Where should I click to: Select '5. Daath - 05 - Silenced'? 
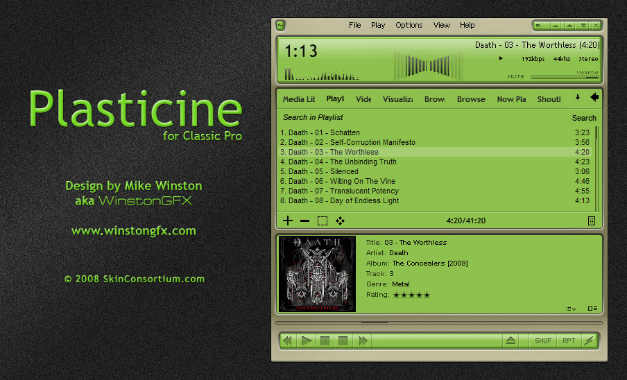click(435, 171)
